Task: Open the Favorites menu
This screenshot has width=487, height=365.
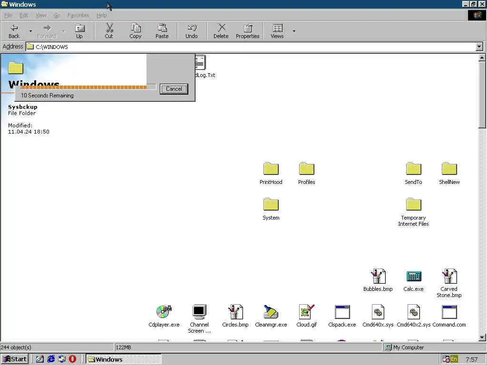Action: pos(78,15)
